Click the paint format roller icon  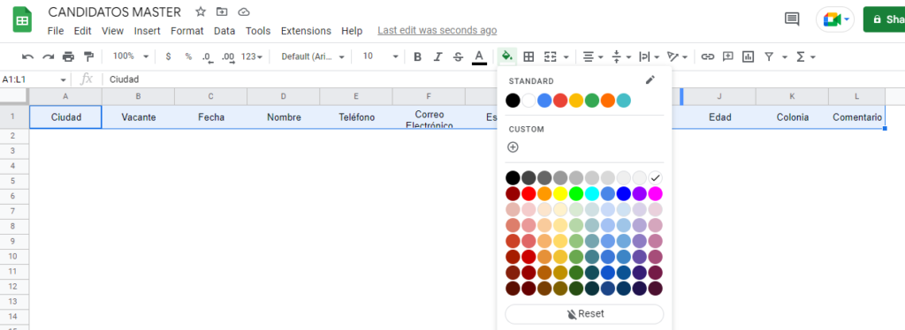click(x=88, y=56)
